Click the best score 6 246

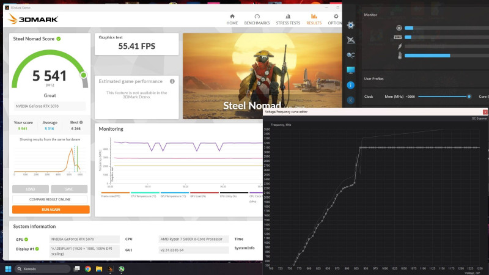click(x=76, y=128)
